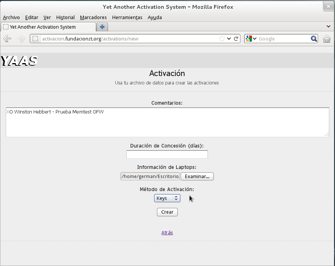Show the list of all tabs
The width and height of the screenshot is (335, 266).
pos(328,26)
